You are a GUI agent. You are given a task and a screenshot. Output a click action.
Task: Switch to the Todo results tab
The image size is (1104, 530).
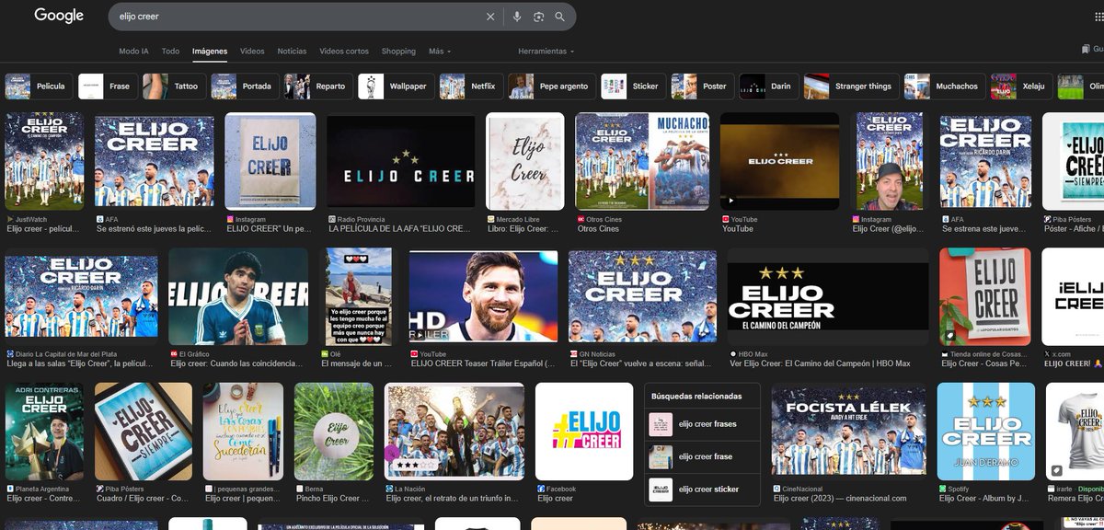click(x=170, y=52)
